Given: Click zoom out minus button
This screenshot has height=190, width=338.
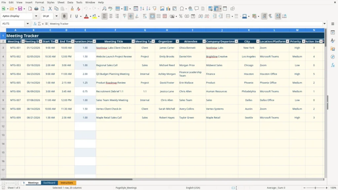Looking at the screenshot, I should (x=304, y=188).
